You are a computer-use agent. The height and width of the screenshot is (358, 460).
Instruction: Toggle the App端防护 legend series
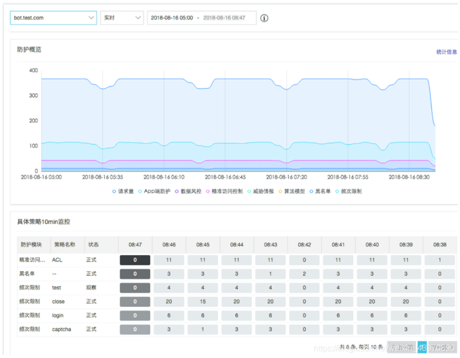154,191
